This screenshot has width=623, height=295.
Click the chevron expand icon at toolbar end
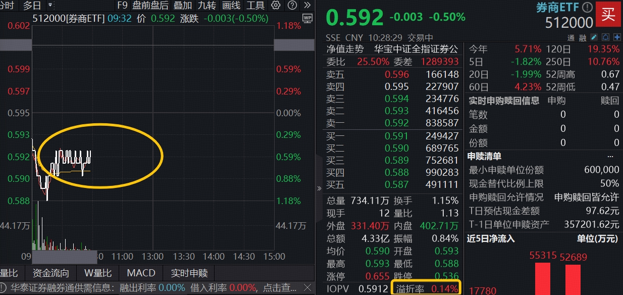point(308,5)
